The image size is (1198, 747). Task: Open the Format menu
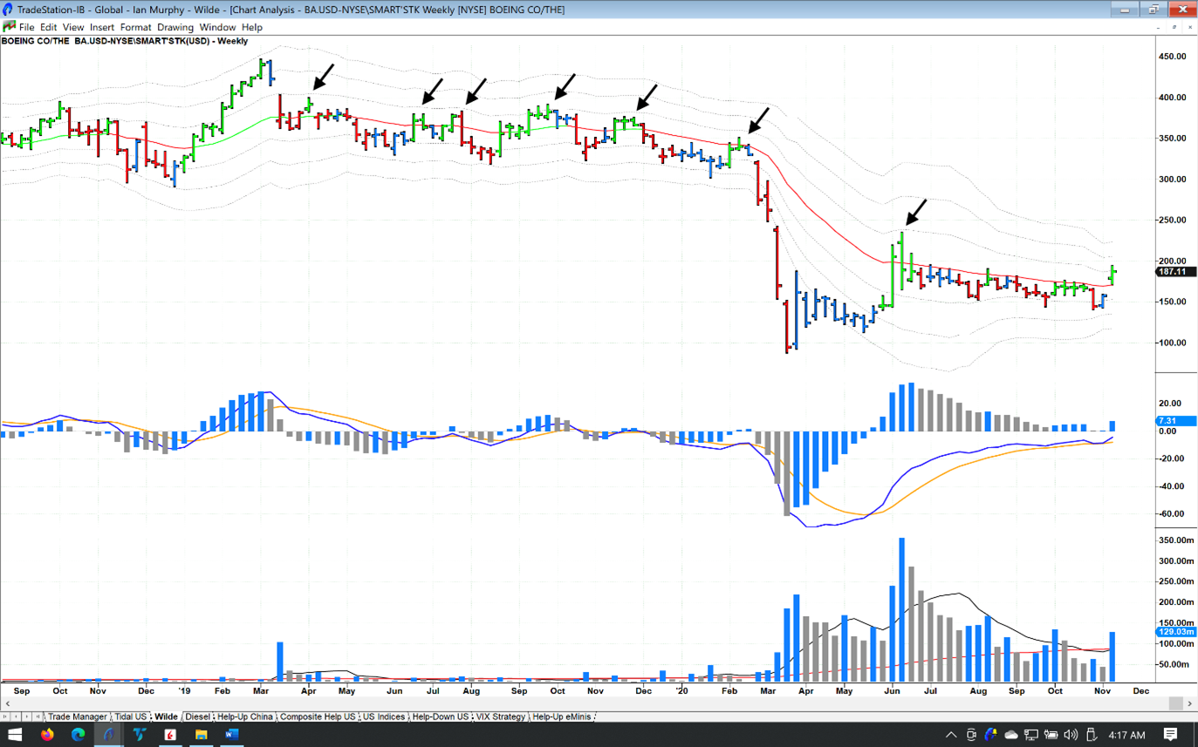pos(135,27)
